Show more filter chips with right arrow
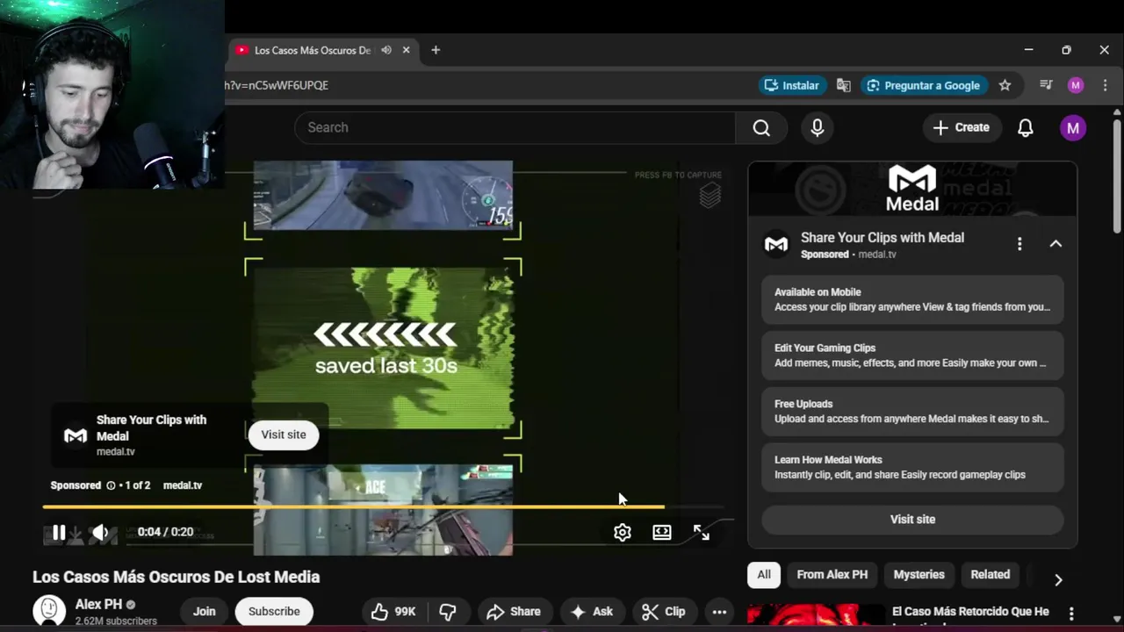 point(1058,579)
